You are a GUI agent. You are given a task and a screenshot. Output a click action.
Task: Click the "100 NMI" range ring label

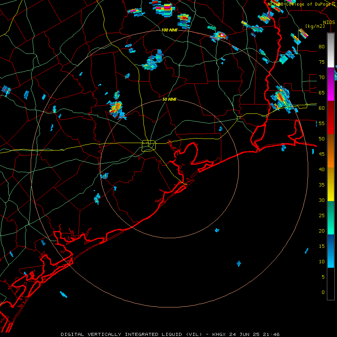pyautogui.click(x=169, y=30)
